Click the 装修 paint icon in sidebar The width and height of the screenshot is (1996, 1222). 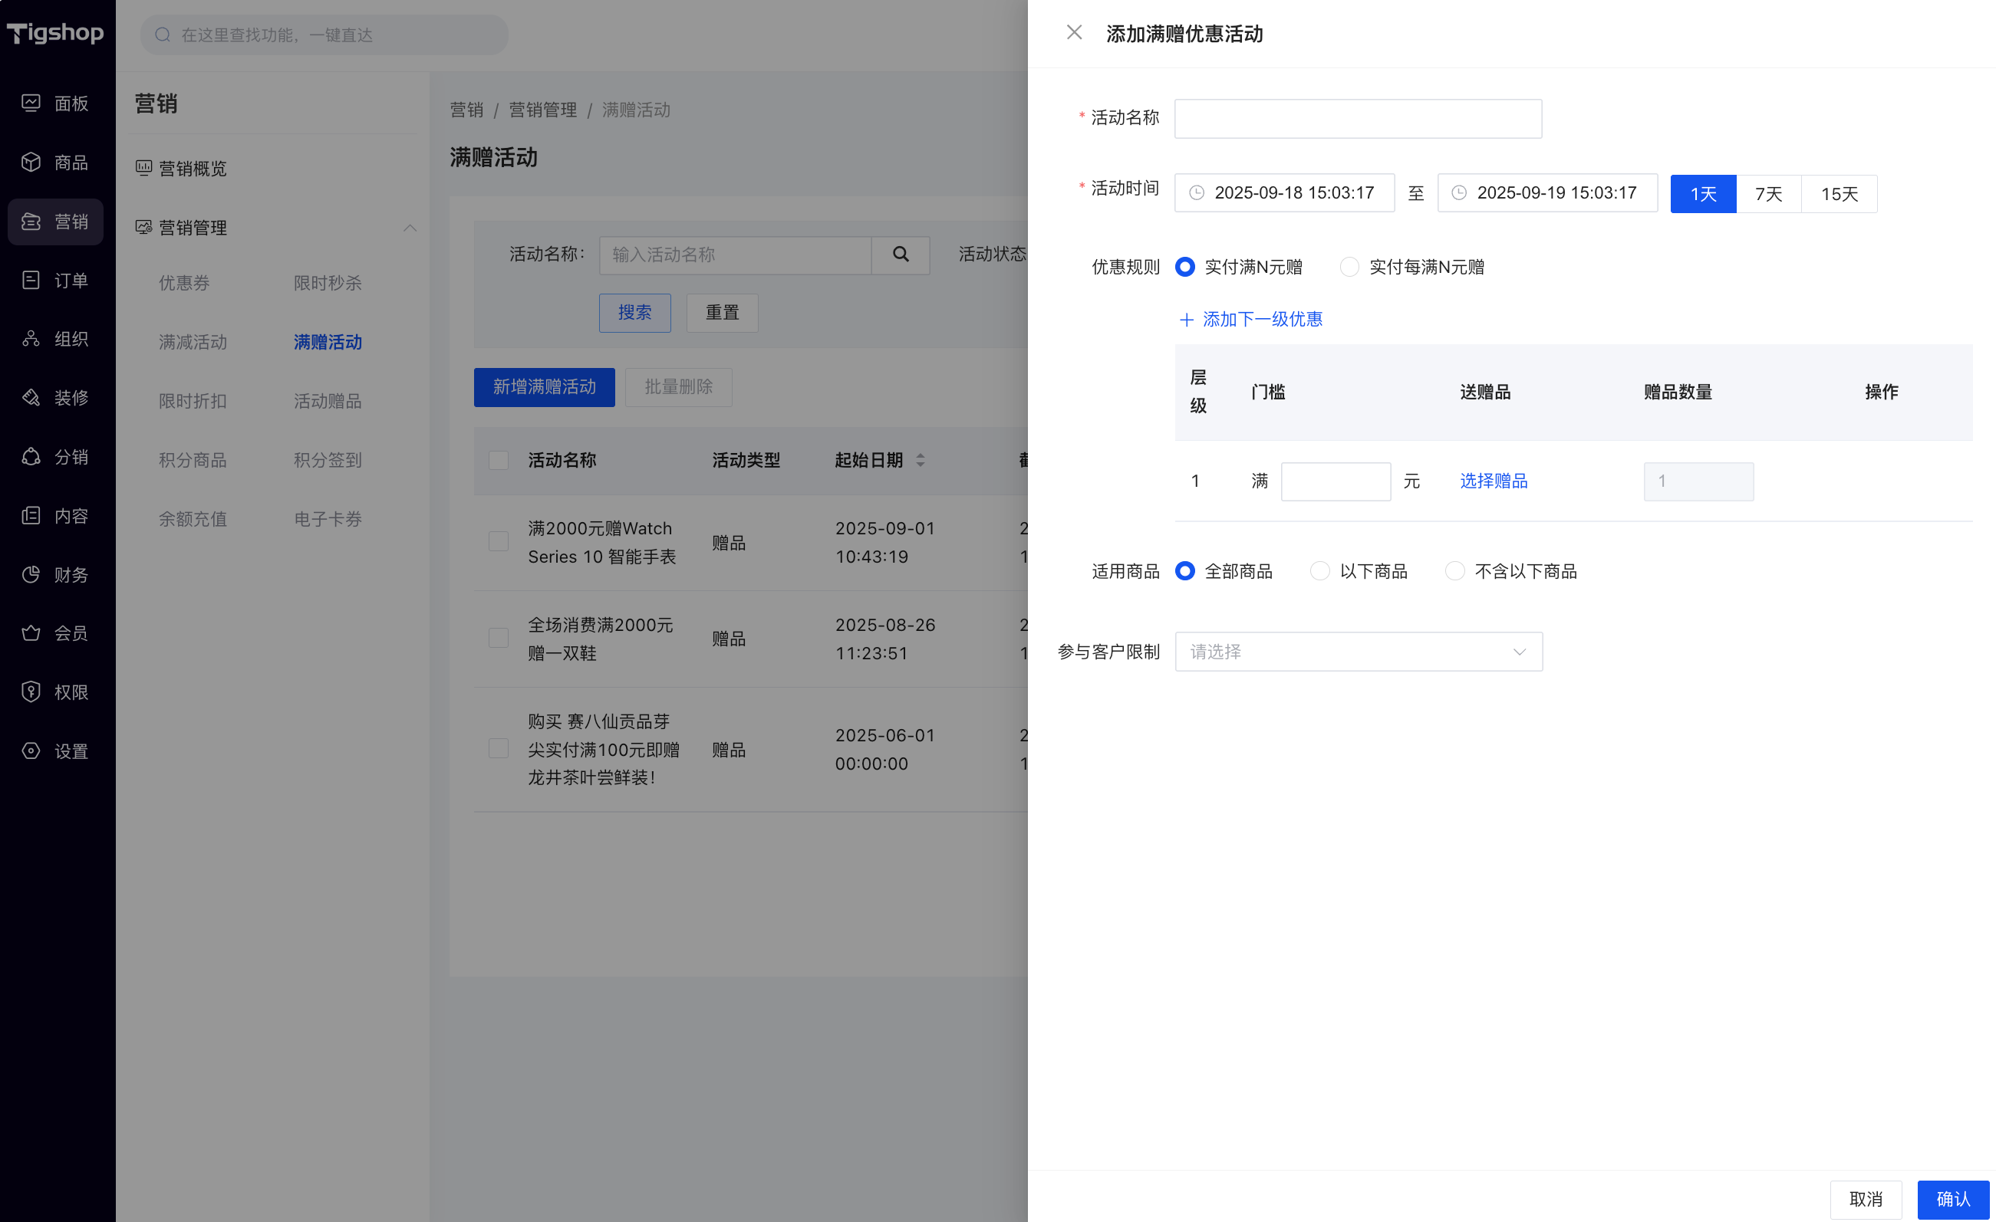(x=31, y=398)
